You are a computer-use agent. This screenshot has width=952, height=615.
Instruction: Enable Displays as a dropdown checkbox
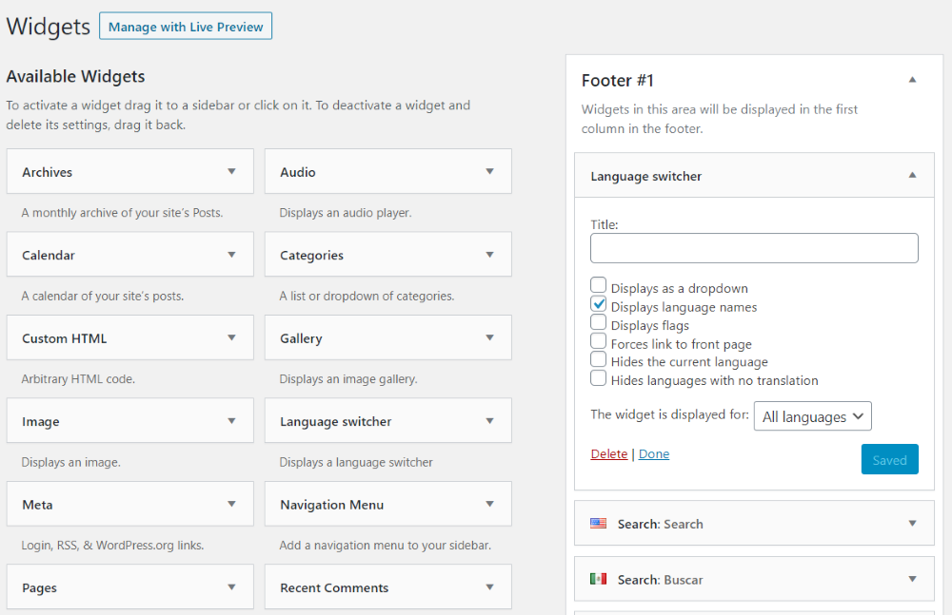599,285
